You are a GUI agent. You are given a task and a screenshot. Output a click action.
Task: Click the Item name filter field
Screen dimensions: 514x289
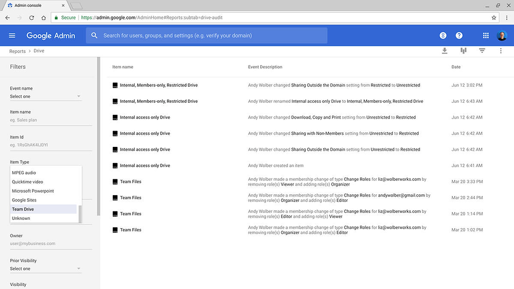point(51,120)
